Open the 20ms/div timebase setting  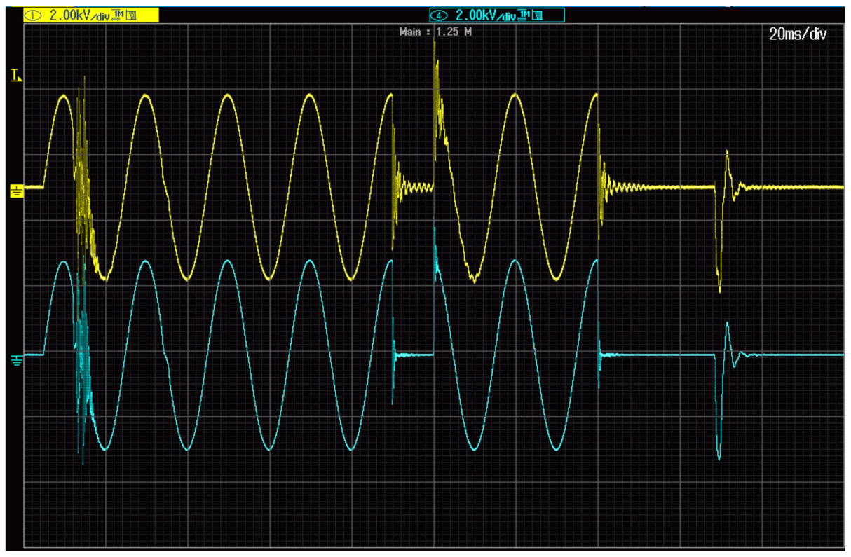click(798, 34)
